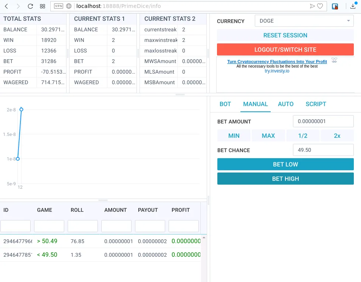Click the ROLL column filter box
Image resolution: width=361 pixels, height=282 pixels.
83,226
